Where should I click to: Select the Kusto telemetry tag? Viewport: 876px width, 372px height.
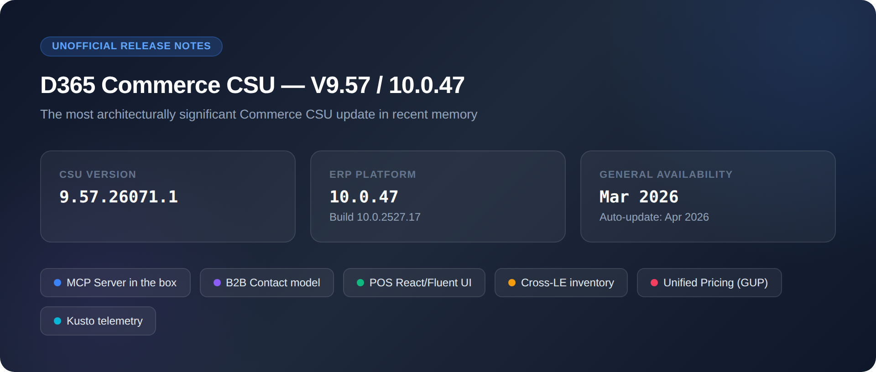tap(98, 321)
